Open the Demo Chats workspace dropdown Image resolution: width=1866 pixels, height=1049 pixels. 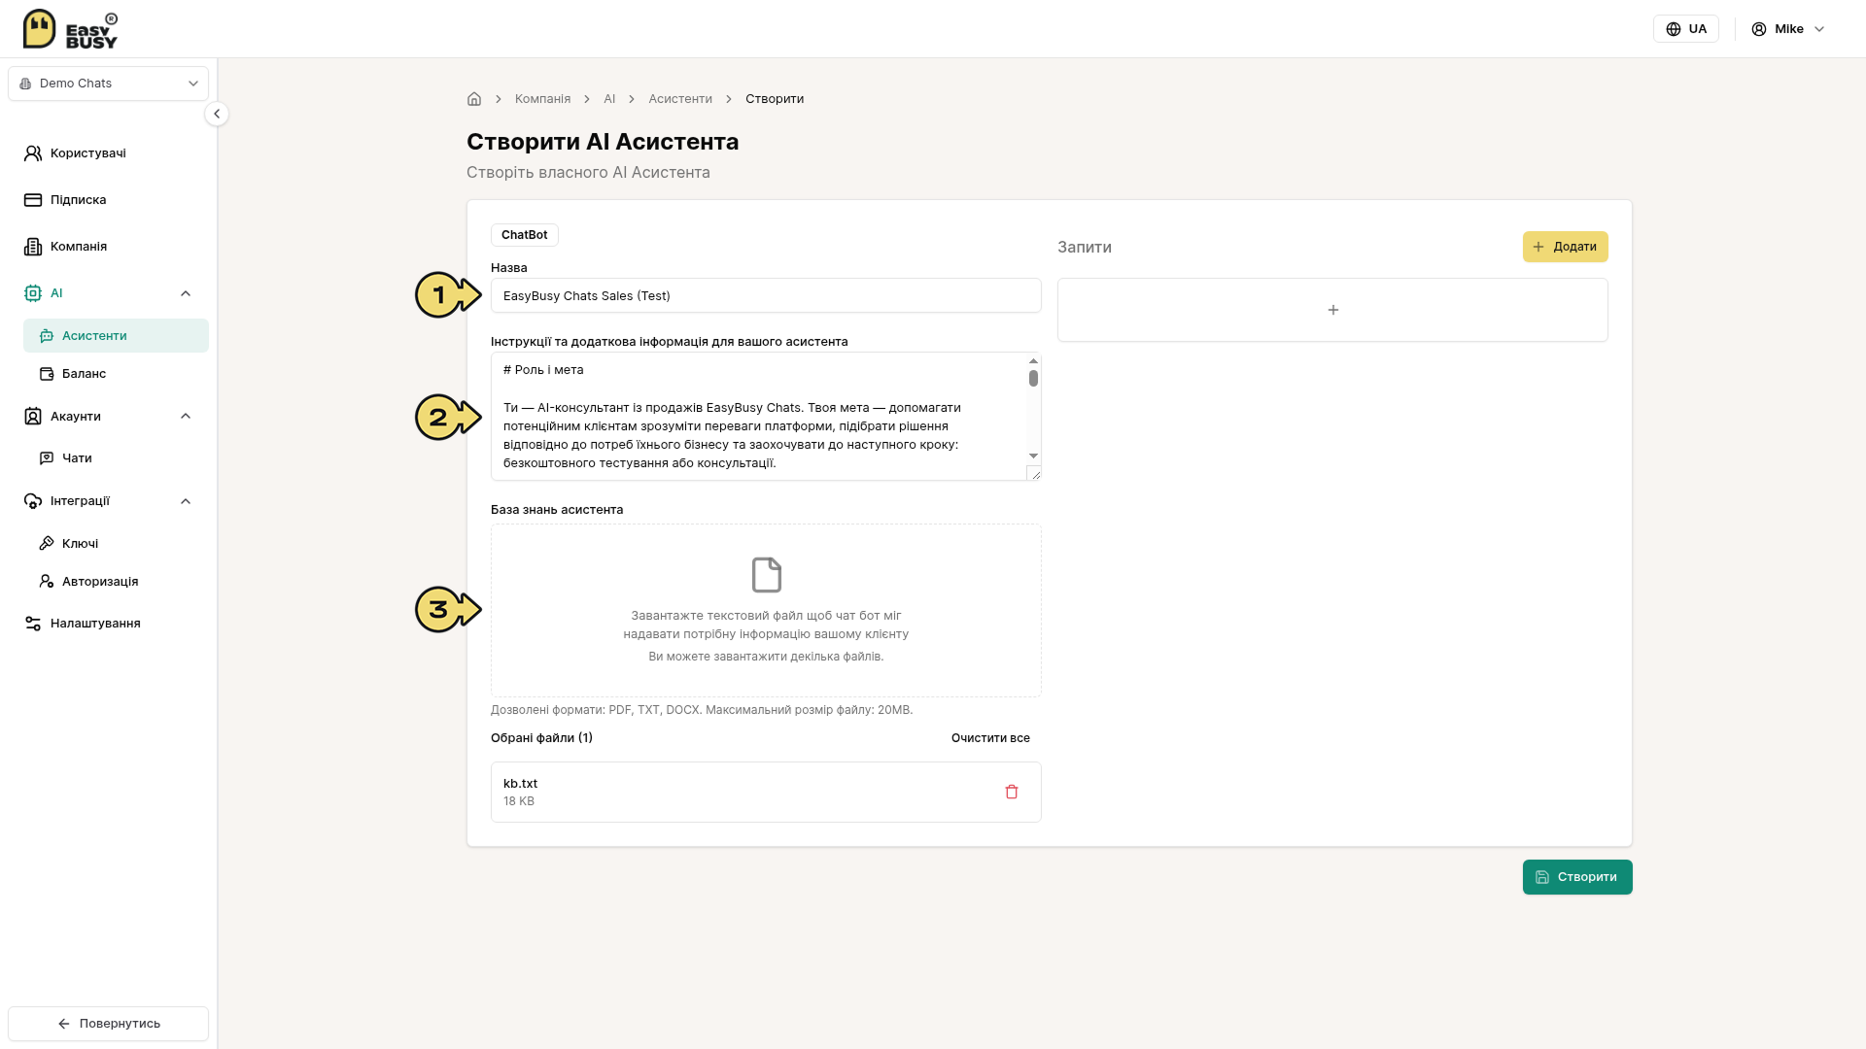tap(109, 84)
